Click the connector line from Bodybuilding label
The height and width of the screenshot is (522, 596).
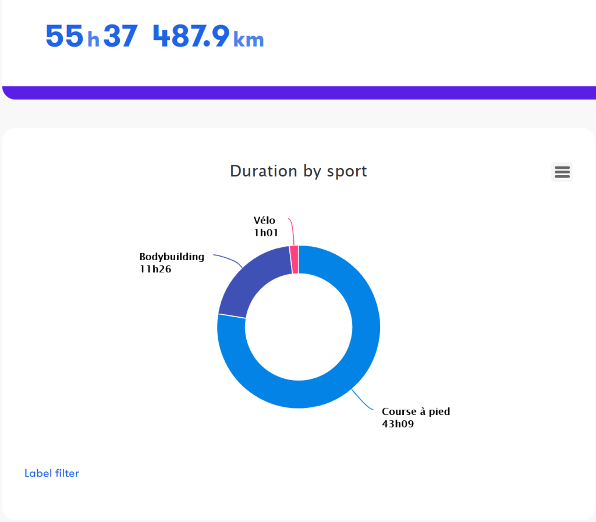(x=230, y=260)
